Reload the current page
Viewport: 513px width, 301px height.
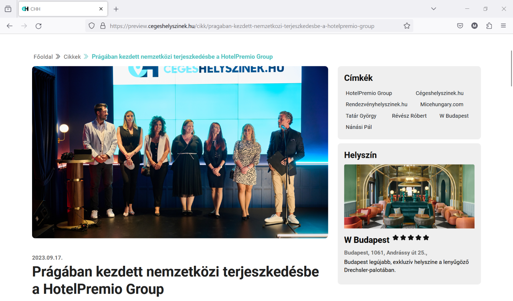38,26
